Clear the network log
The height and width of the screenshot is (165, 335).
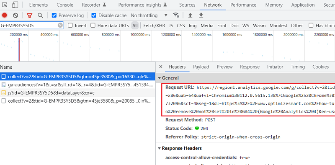[15, 15]
